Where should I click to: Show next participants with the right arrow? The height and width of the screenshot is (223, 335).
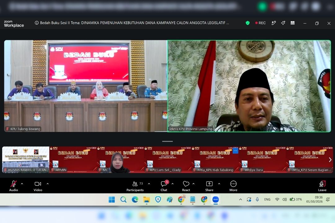[330, 160]
